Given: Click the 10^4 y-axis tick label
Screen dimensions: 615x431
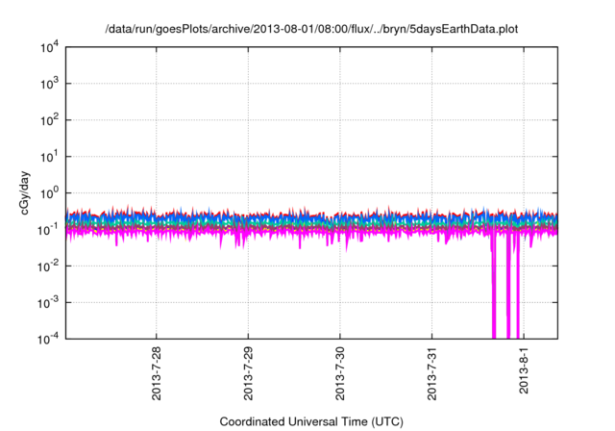Looking at the screenshot, I should tap(49, 47).
